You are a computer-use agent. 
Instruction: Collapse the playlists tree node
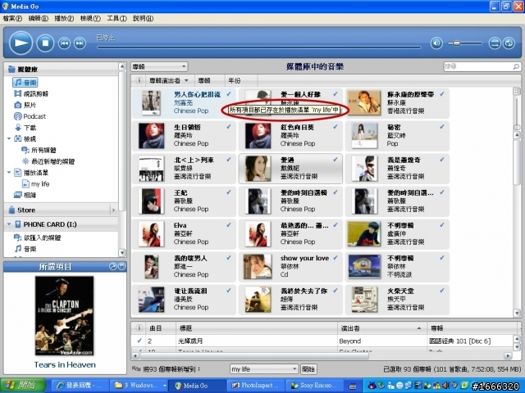[9, 173]
